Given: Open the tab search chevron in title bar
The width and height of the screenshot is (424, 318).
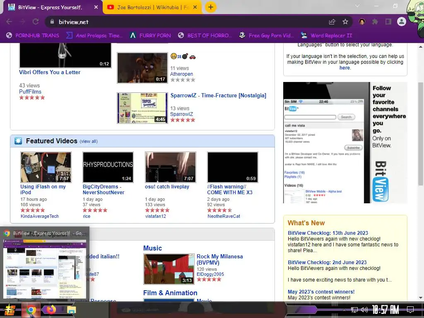Looking at the screenshot, I should point(357,6).
